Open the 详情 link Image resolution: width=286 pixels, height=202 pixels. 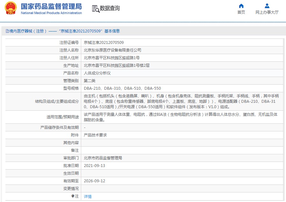click(88, 197)
